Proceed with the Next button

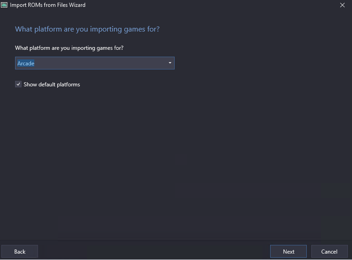click(288, 251)
